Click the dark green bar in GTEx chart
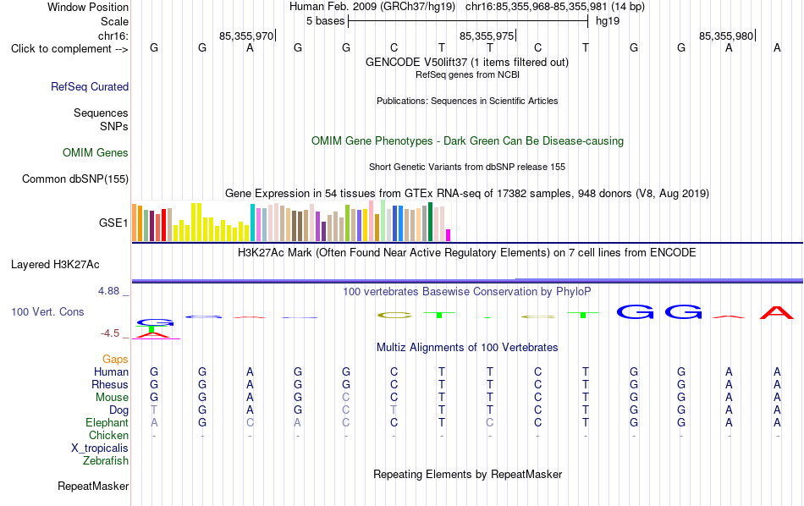The image size is (804, 506). pyautogui.click(x=430, y=222)
